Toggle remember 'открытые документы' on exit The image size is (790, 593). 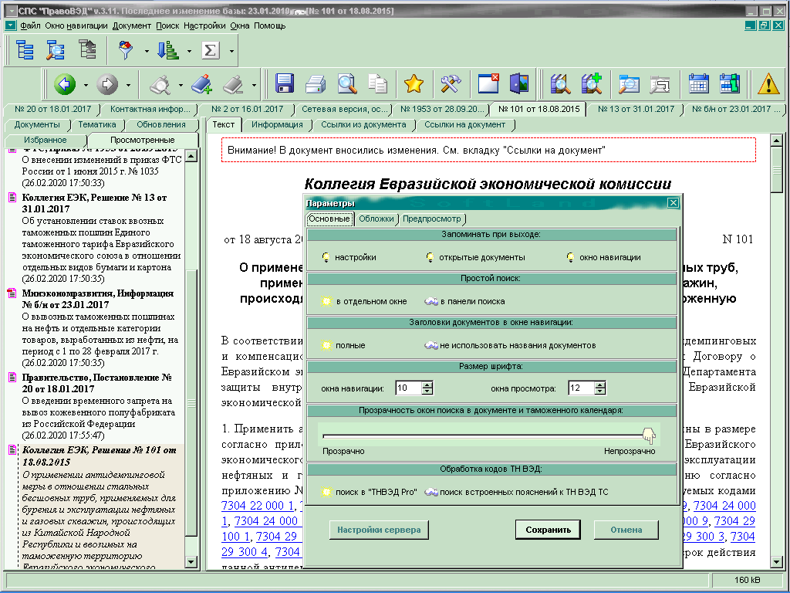475,257
